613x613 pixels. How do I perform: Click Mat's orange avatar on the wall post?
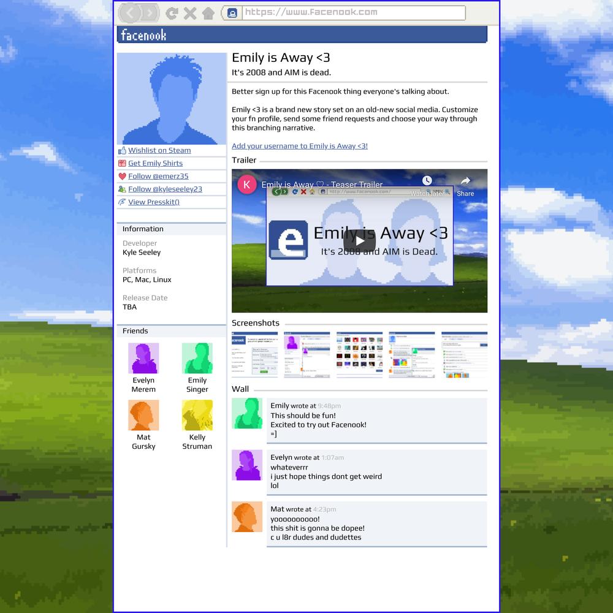[x=247, y=517]
